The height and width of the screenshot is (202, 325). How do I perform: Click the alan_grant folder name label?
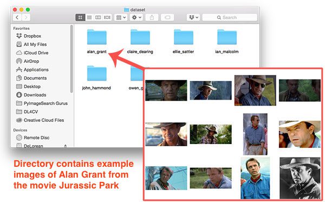pos(97,51)
